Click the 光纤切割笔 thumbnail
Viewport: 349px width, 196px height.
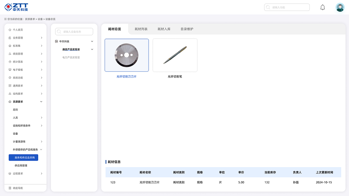pyautogui.click(x=175, y=55)
